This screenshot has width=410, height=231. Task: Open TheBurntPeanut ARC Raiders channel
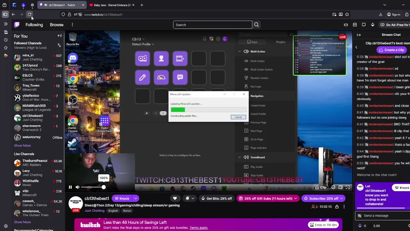tap(38, 163)
